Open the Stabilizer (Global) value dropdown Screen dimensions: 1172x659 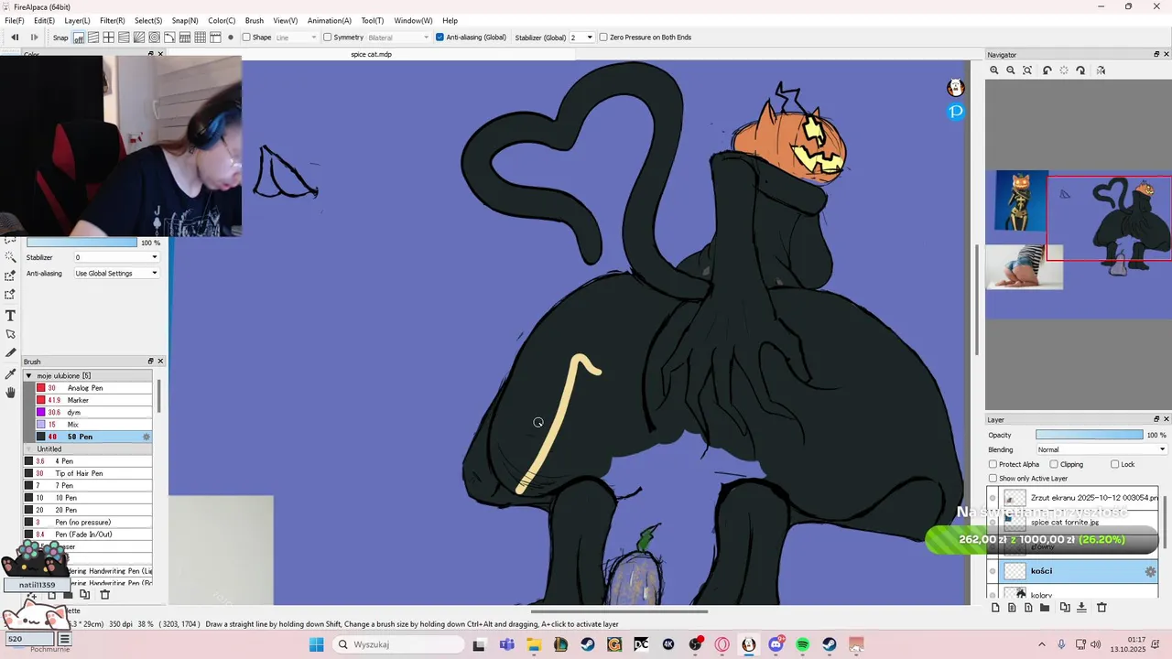581,38
